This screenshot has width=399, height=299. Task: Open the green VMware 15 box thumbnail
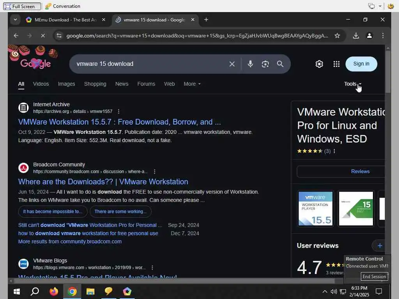coord(356,209)
